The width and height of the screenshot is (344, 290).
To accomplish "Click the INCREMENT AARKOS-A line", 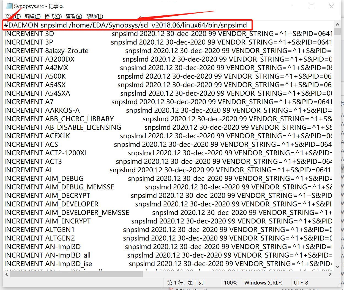I will point(168,110).
